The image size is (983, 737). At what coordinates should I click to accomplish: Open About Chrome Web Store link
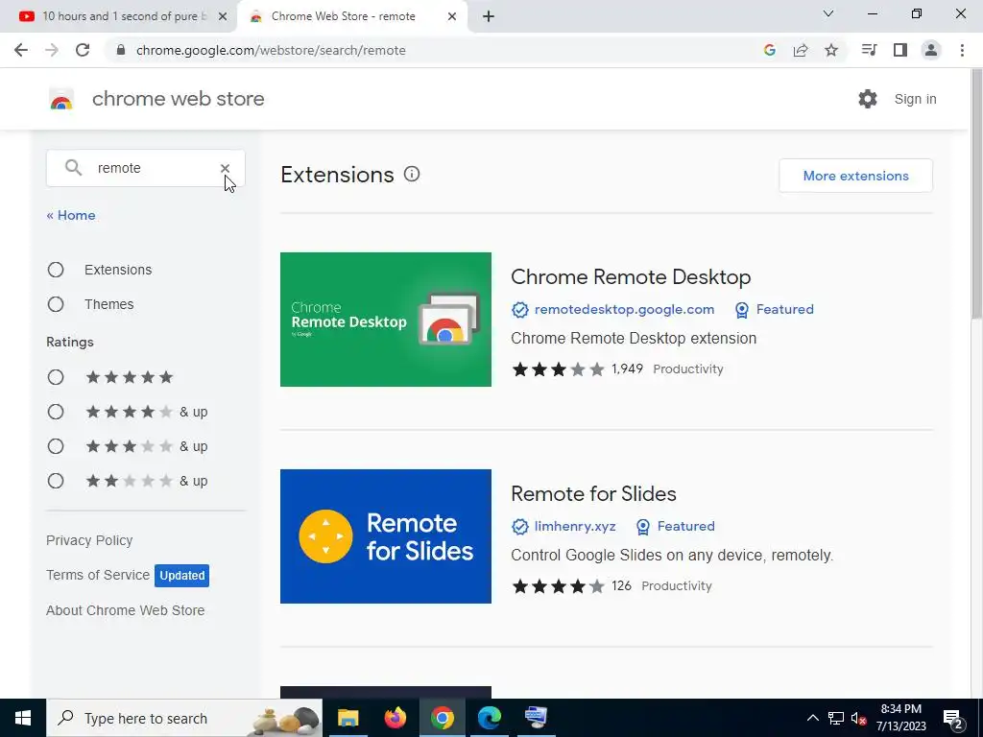[x=126, y=610]
